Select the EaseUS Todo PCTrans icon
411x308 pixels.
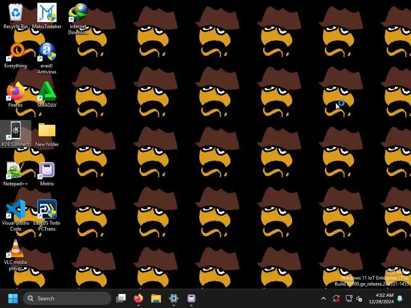[47, 215]
